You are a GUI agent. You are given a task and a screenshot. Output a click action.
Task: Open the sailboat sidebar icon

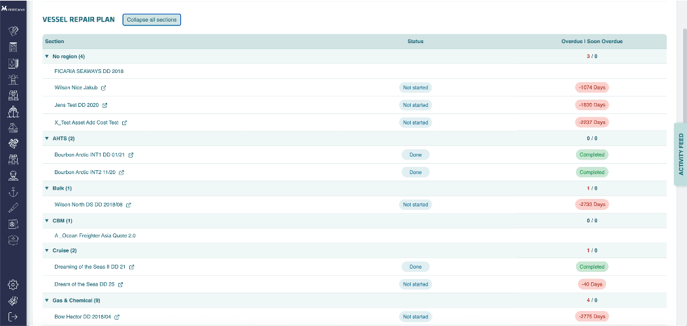pyautogui.click(x=13, y=128)
